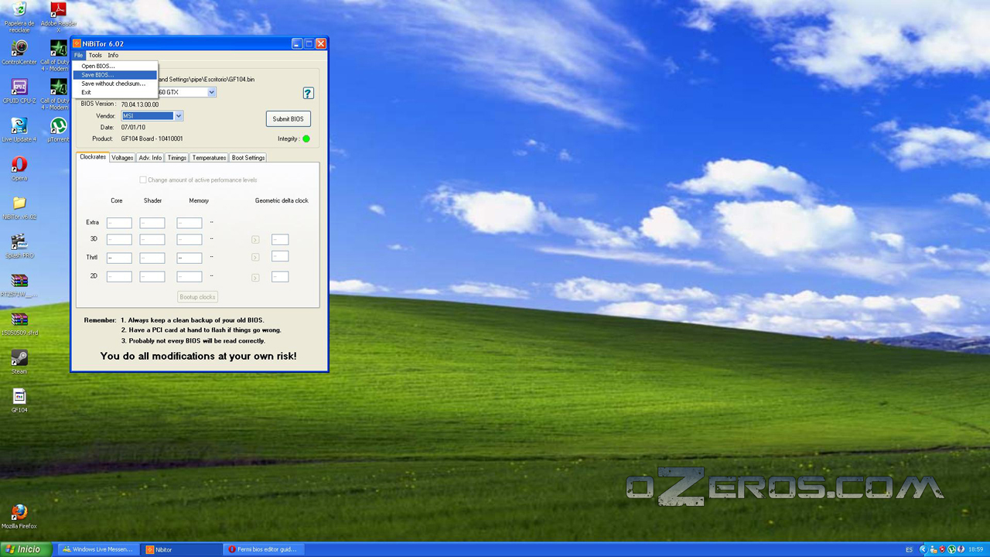This screenshot has height=557, width=990.
Task: Open the File menu
Action: (78, 56)
